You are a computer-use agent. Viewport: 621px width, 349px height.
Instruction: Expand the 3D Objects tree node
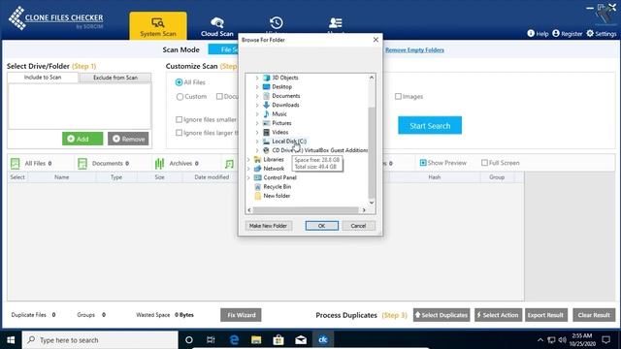click(x=257, y=78)
